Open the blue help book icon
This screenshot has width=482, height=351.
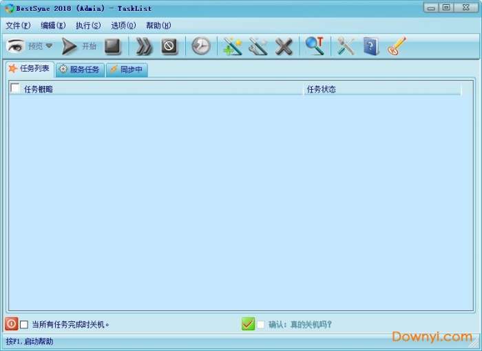point(371,46)
